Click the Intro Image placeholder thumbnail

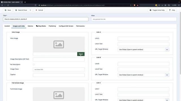(x=59, y=44)
